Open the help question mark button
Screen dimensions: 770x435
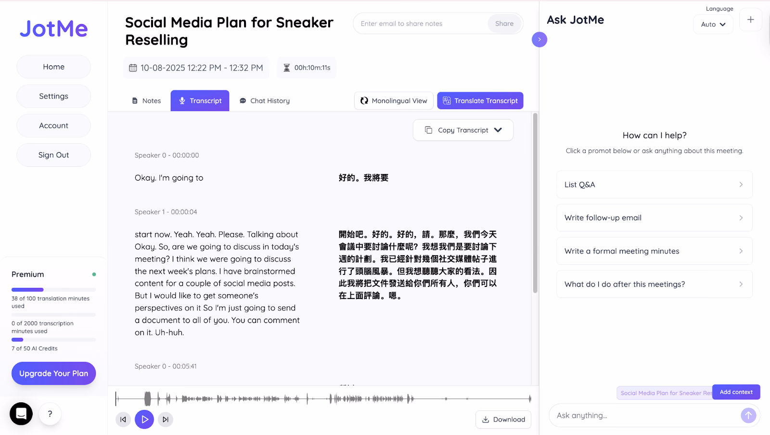click(50, 414)
